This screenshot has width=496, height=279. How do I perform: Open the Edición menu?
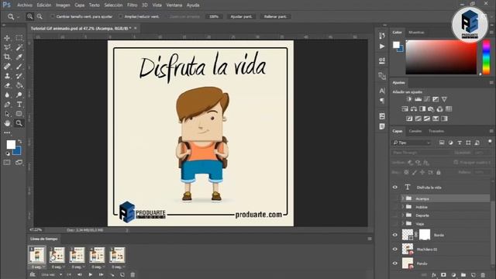(x=44, y=5)
